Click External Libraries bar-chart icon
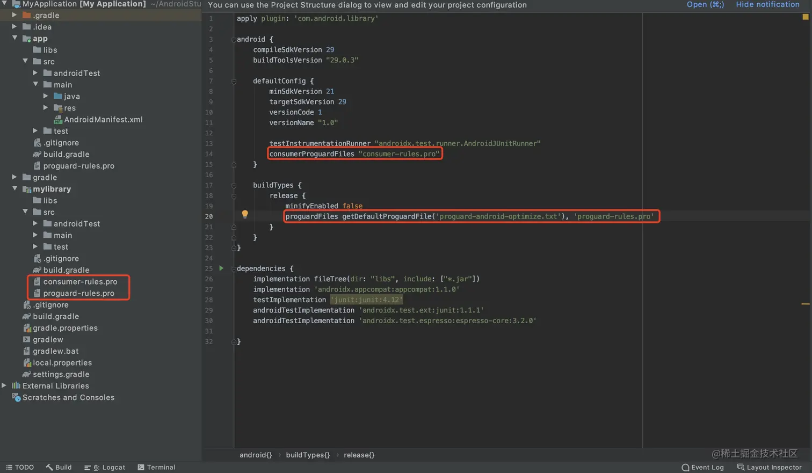Viewport: 812px width, 473px height. [x=16, y=385]
